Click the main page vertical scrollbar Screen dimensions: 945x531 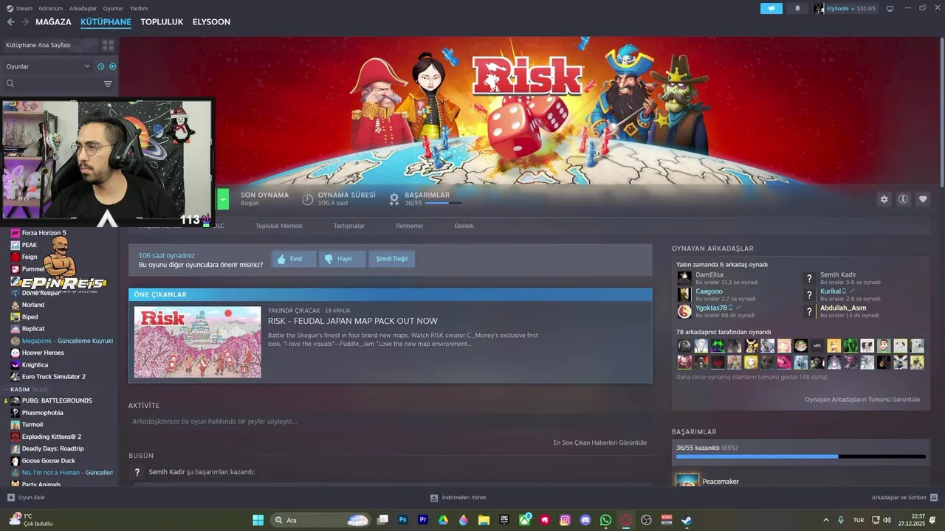(x=941, y=111)
